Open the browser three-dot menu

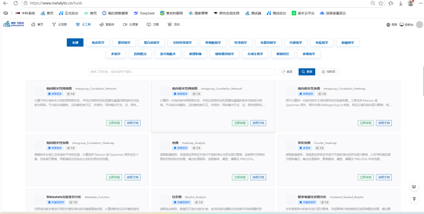[420, 3]
